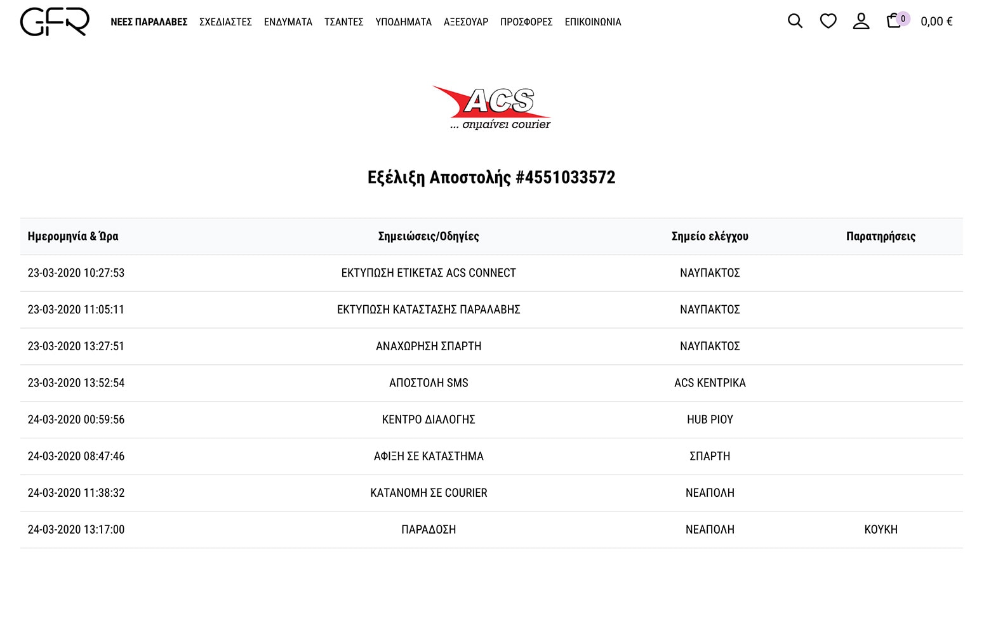Select the date 24-03-2020 00:59:56

(x=76, y=419)
